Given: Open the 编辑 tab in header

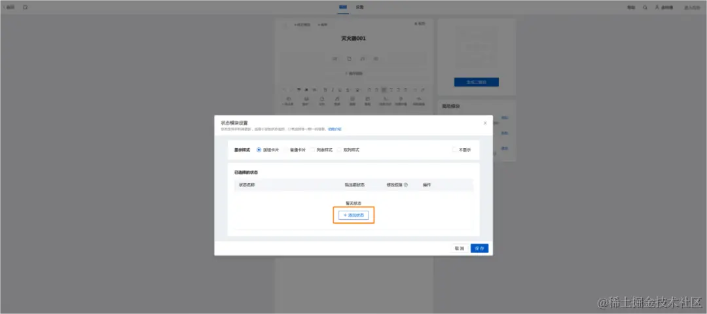Looking at the screenshot, I should [342, 8].
